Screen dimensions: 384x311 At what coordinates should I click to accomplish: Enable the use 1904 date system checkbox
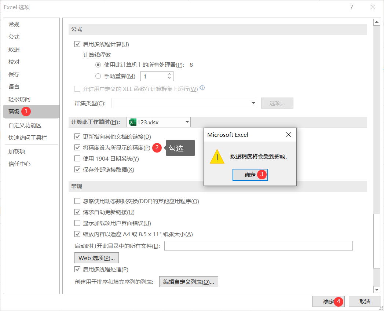[x=77, y=158]
